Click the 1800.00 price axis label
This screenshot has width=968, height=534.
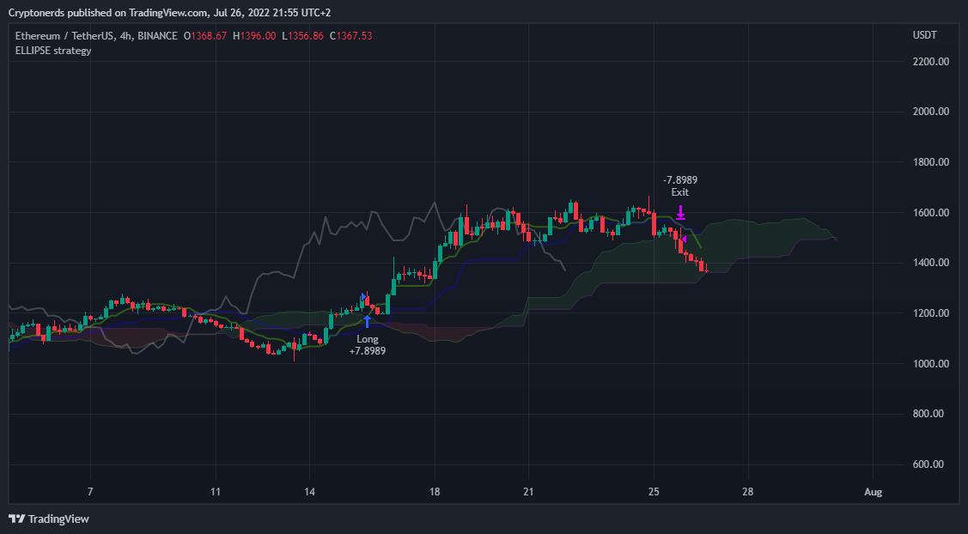pyautogui.click(x=931, y=162)
